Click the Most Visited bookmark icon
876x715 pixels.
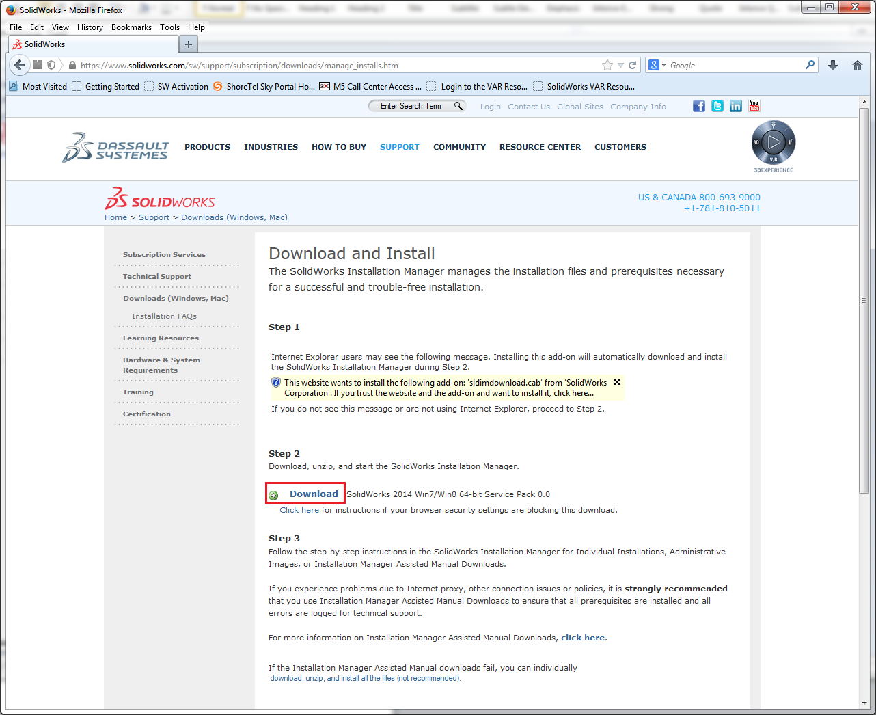14,86
